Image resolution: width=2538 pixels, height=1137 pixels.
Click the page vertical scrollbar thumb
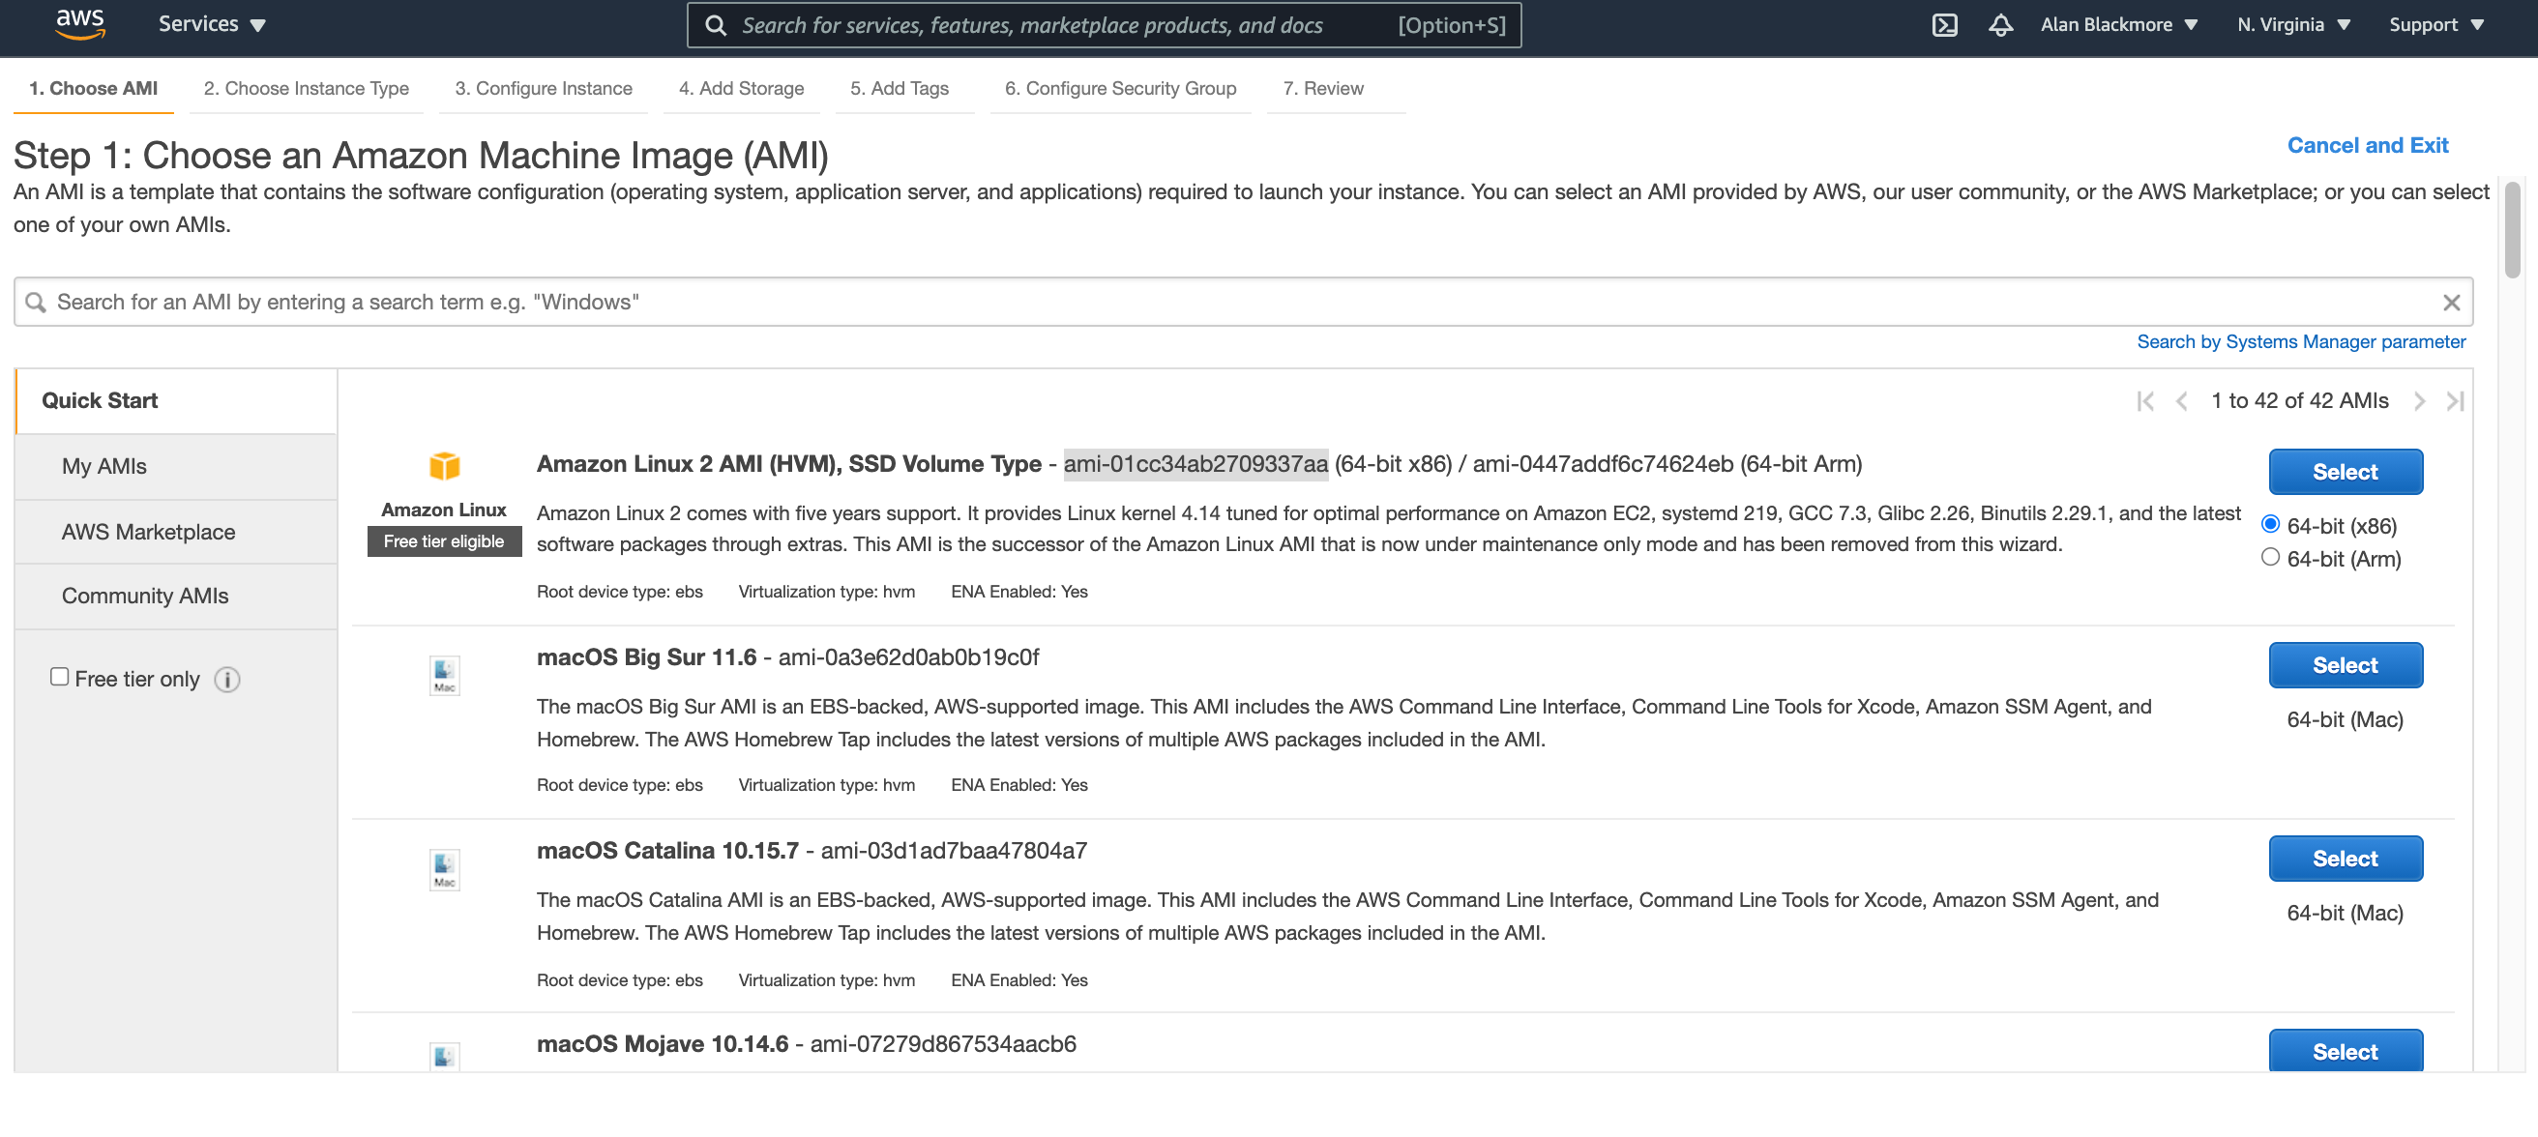[2513, 228]
